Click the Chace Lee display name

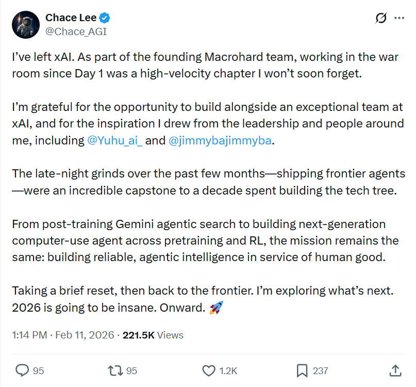pyautogui.click(x=72, y=18)
